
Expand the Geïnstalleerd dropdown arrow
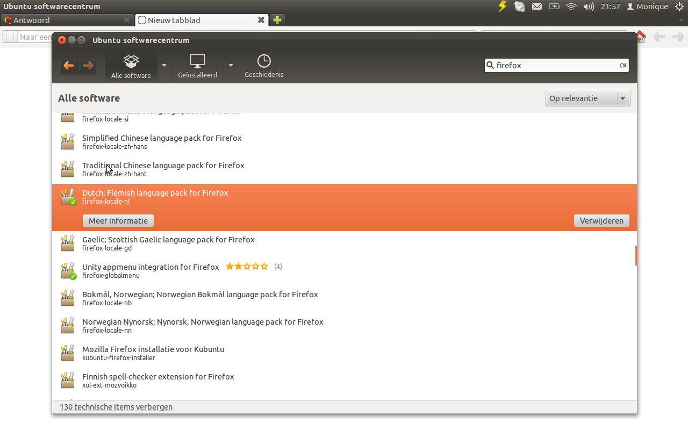click(x=231, y=66)
